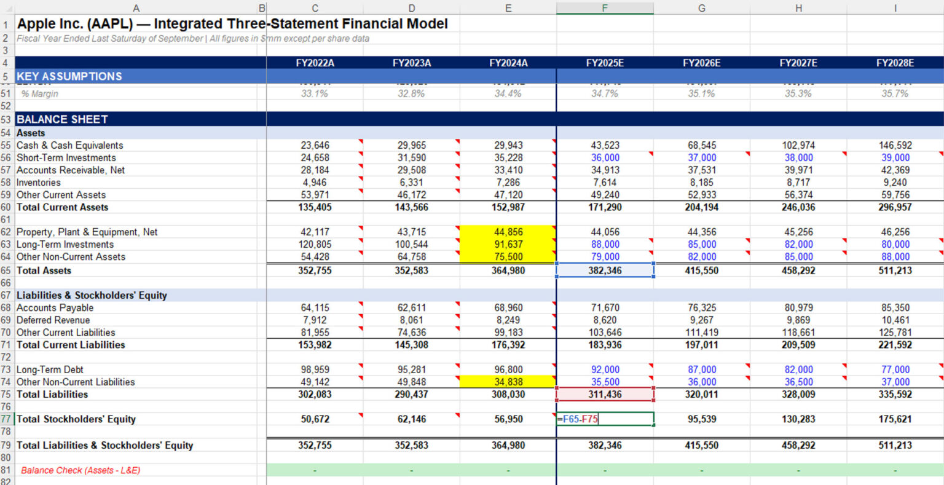944x485 pixels.
Task: Select the column A header
Action: (136, 8)
